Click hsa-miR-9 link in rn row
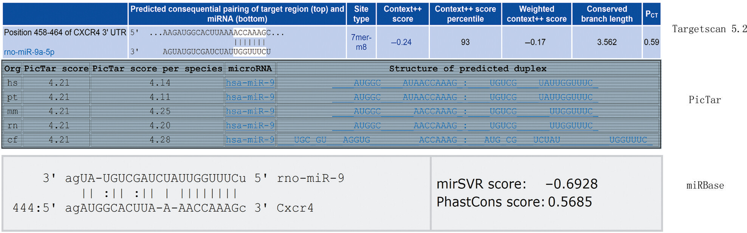 250,126
